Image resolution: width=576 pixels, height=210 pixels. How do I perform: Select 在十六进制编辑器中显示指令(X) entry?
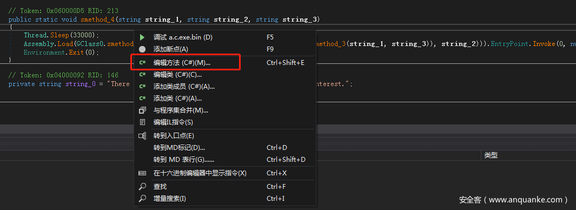click(225, 173)
